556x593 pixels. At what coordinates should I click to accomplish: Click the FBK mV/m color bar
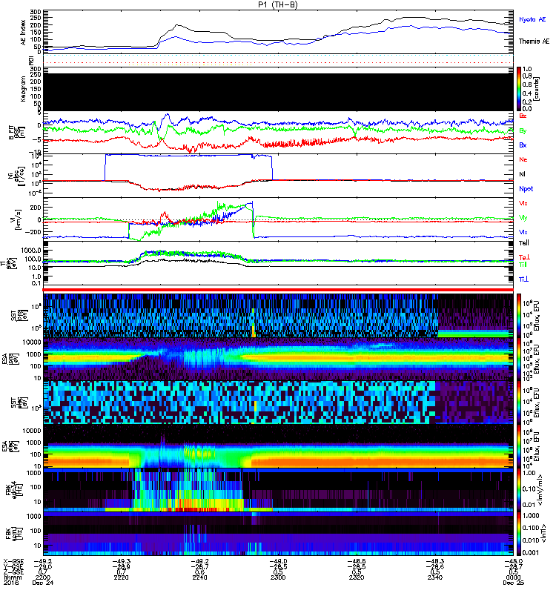(519, 490)
